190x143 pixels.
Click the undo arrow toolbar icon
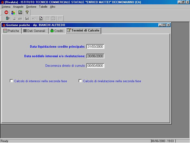[34, 19]
